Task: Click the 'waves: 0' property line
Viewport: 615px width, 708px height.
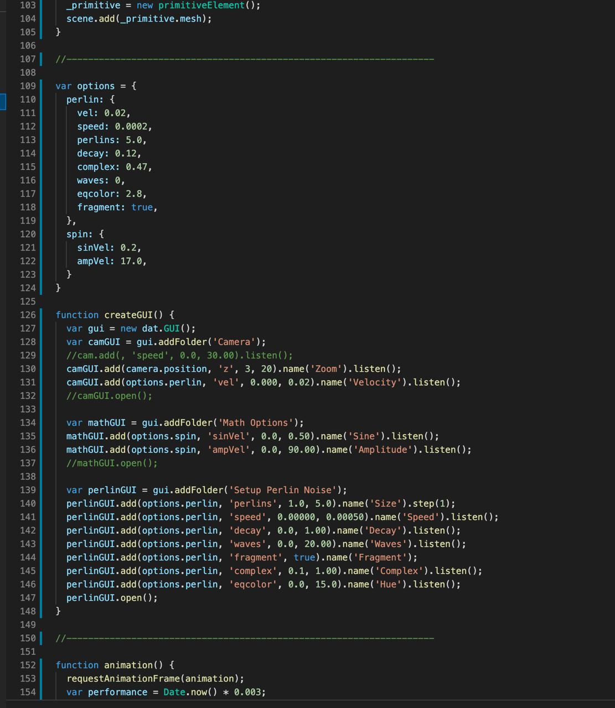Action: [101, 180]
